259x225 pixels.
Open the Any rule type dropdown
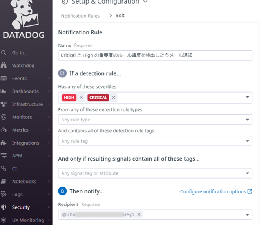pyautogui.click(x=247, y=120)
